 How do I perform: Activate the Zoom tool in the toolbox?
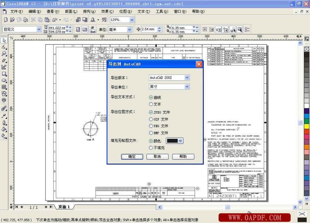click(4, 54)
